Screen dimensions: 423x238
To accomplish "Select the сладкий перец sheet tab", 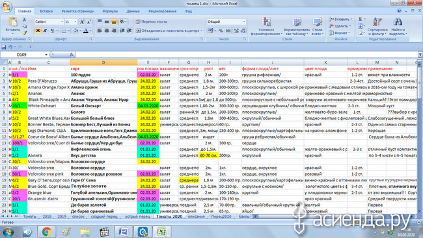I will (x=104, y=217).
